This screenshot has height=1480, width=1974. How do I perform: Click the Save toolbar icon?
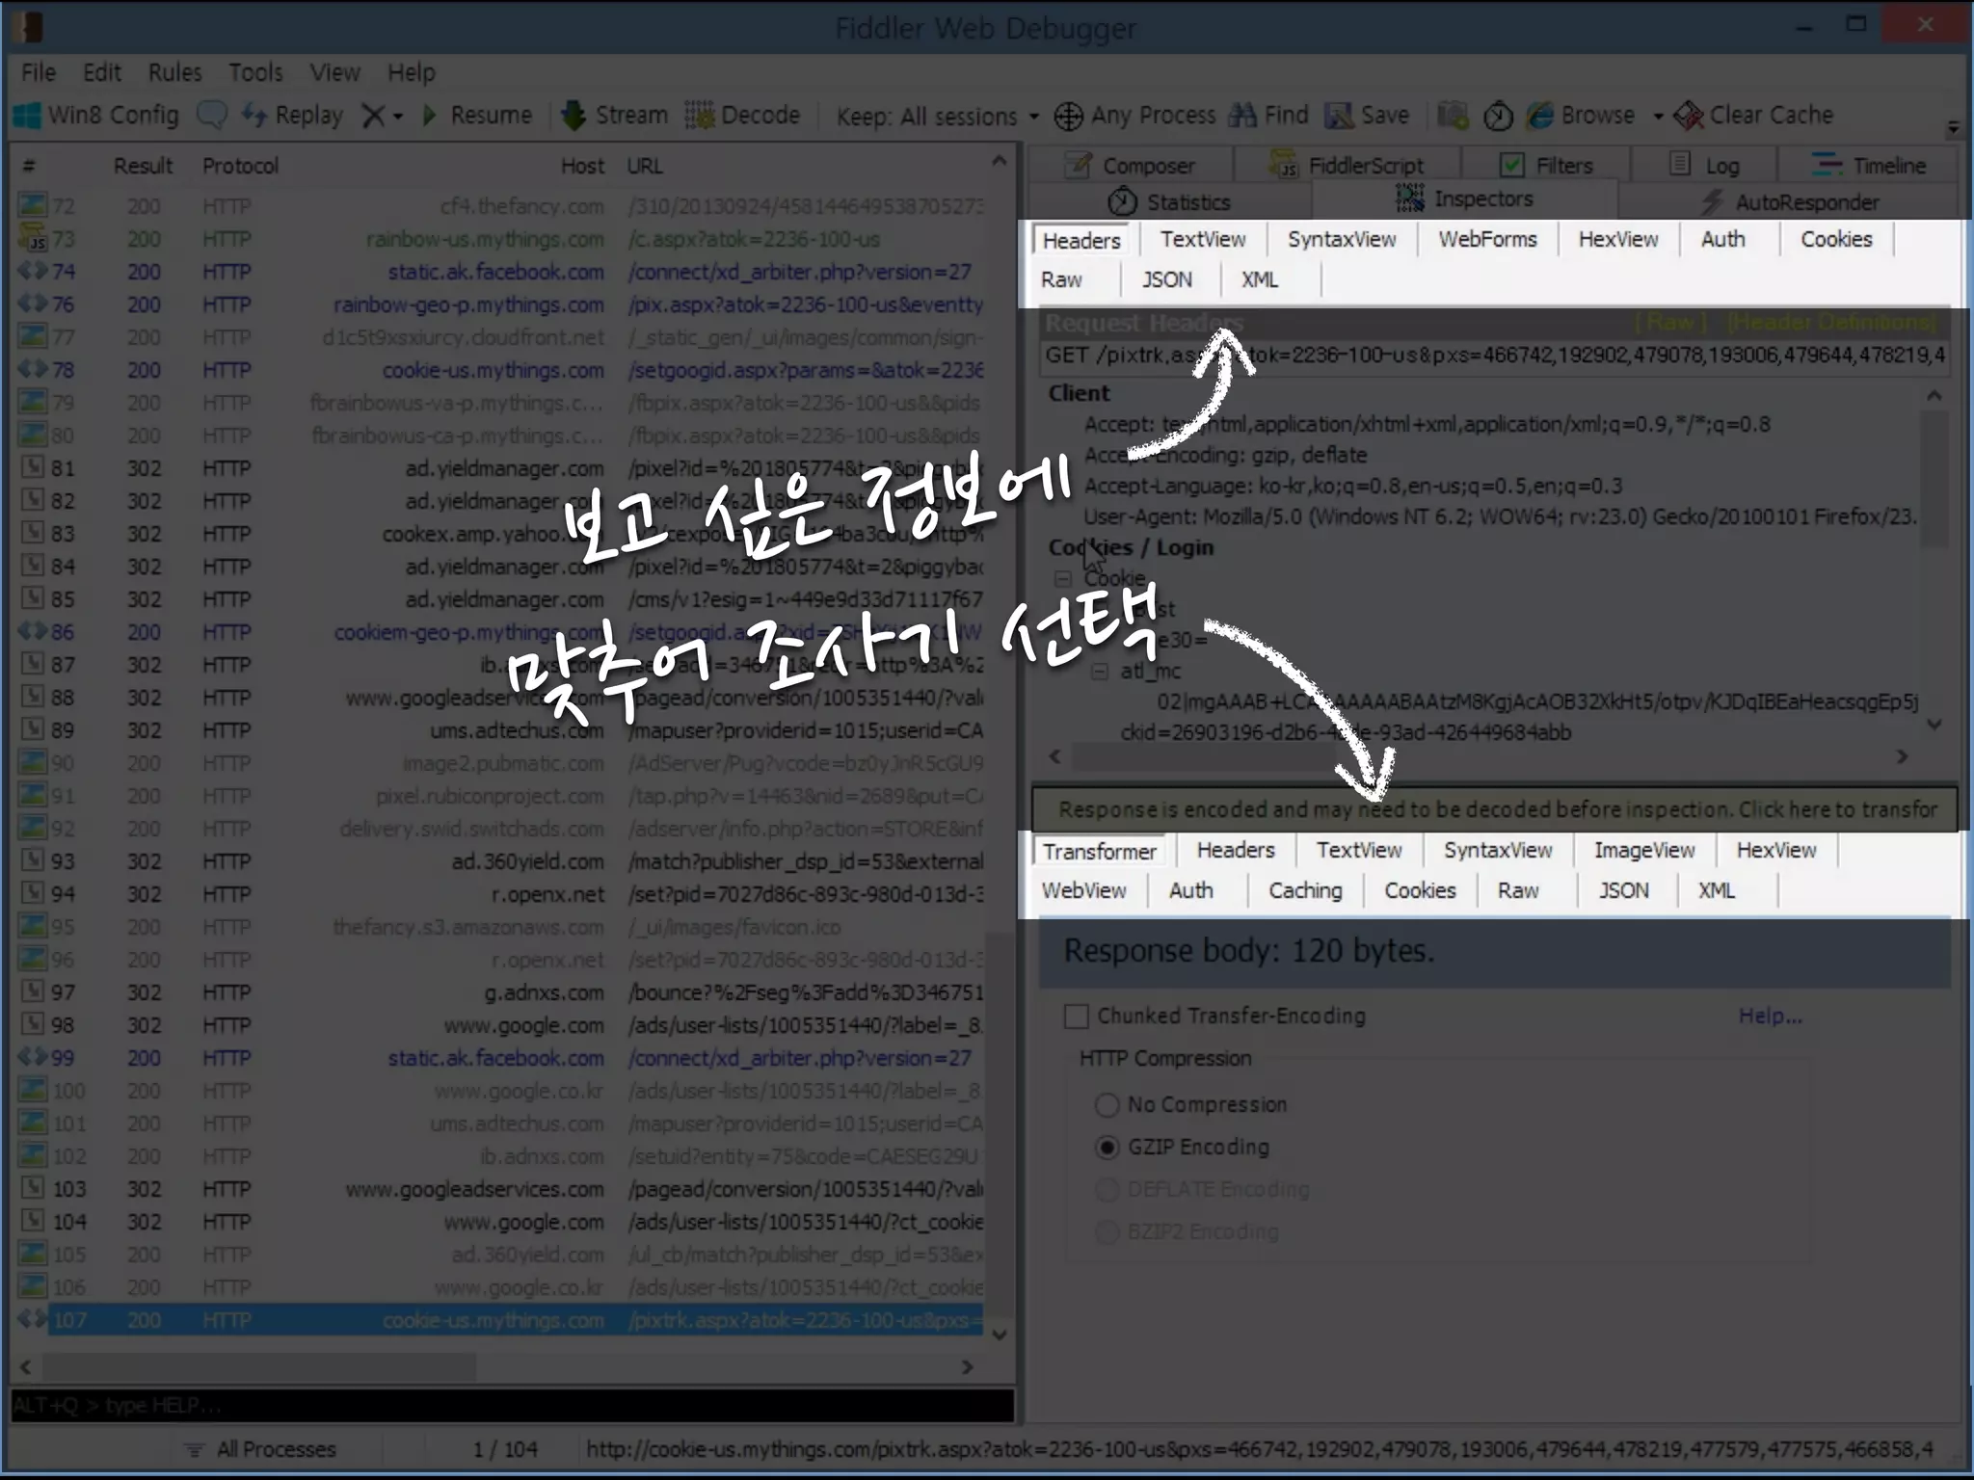[x=1339, y=116]
